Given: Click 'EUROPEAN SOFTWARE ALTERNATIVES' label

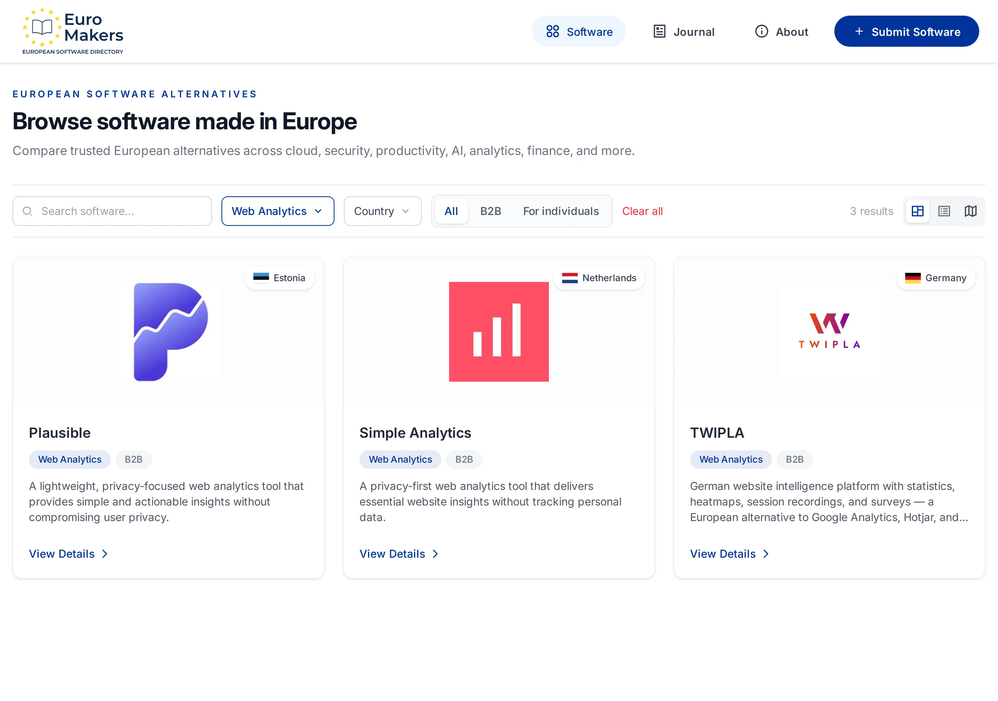Looking at the screenshot, I should point(135,94).
